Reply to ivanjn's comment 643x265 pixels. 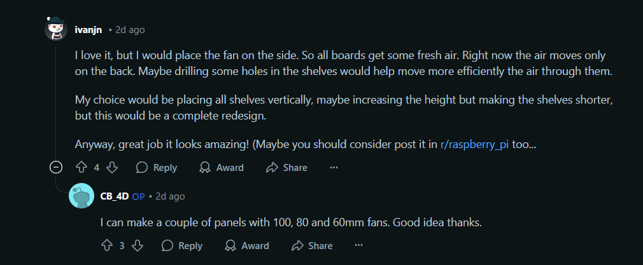[157, 168]
